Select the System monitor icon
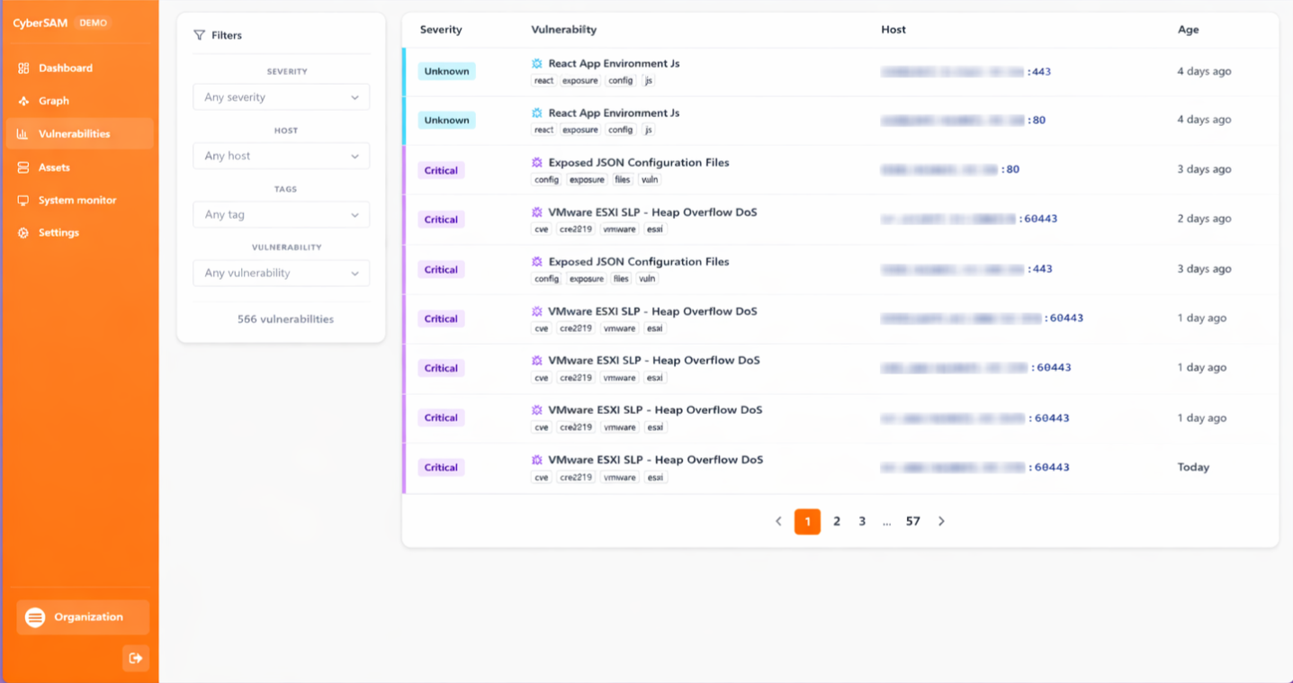The height and width of the screenshot is (683, 1293). tap(21, 200)
